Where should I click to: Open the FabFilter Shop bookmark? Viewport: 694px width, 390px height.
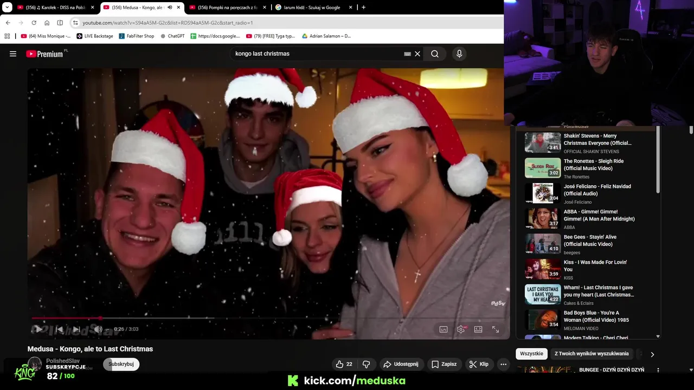click(137, 36)
